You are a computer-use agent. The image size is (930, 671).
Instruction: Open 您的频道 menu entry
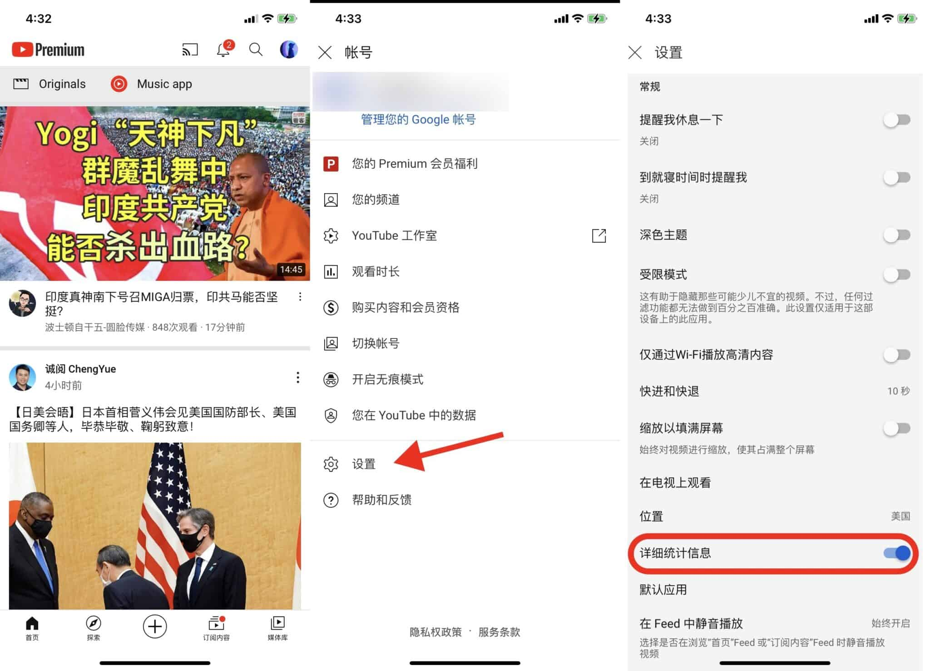coord(465,200)
